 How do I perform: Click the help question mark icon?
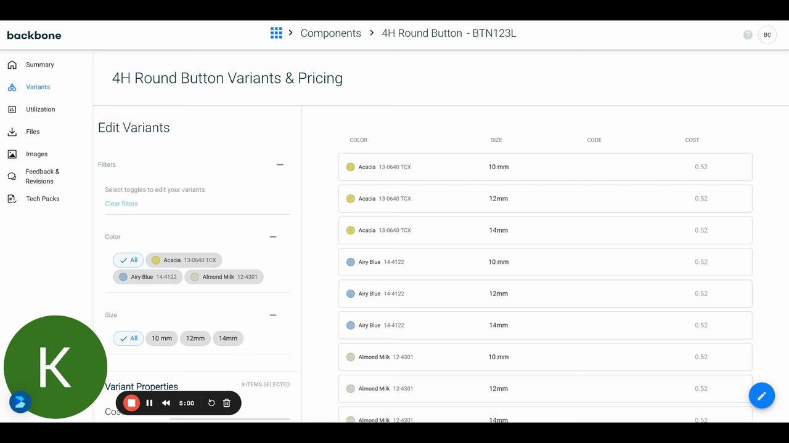coord(748,35)
